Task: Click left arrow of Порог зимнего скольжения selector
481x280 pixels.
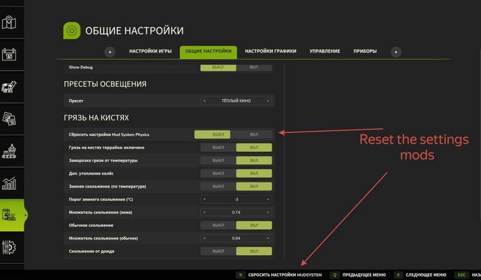Action: point(204,199)
